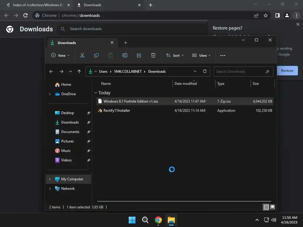Viewport: 303px width, 227px height.
Task: Go forward in File Explorer navigation
Action: click(x=62, y=72)
